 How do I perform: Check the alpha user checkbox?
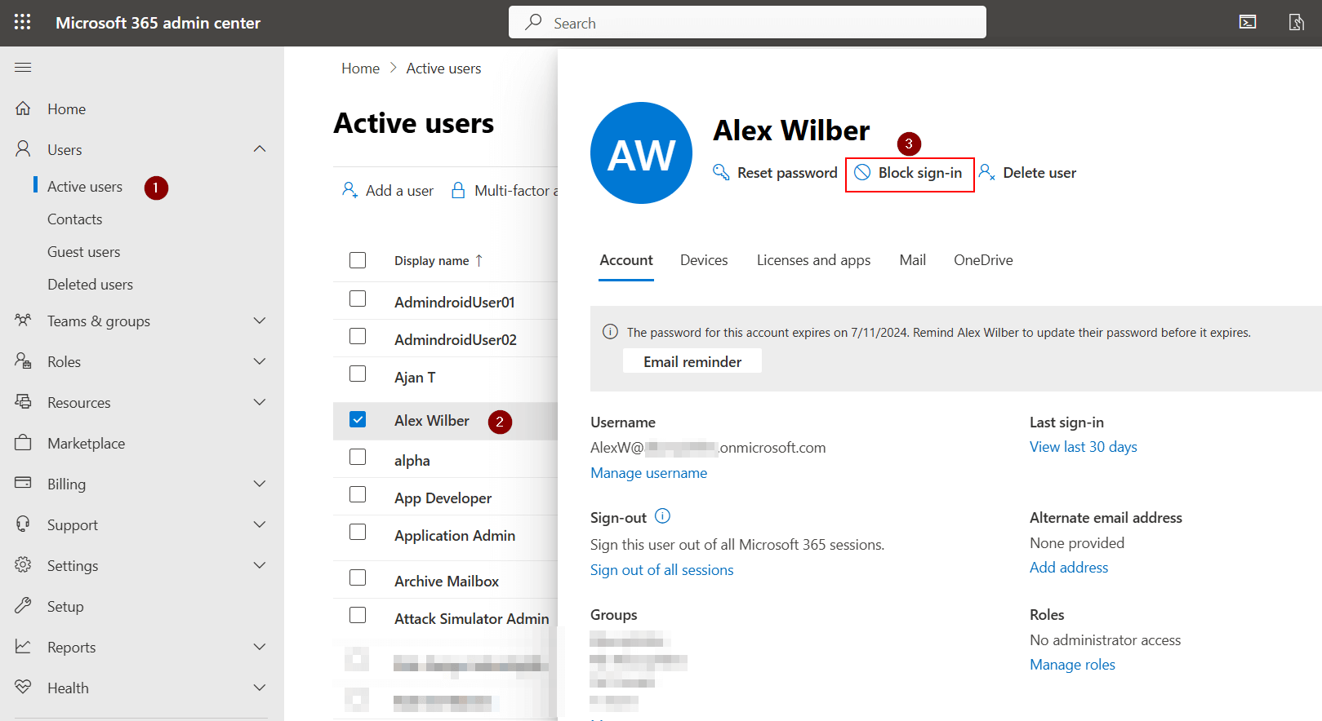358,457
